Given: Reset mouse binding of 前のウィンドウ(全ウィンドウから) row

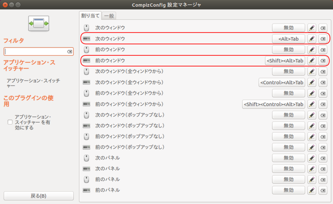Looking at the screenshot, I should click(323, 93).
